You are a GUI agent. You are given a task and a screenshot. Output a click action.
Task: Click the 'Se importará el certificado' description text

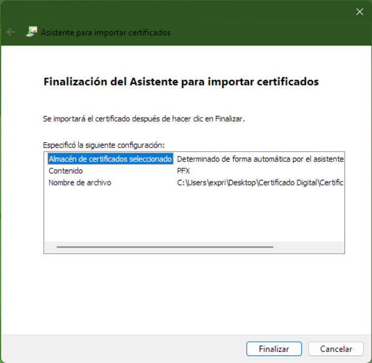143,118
